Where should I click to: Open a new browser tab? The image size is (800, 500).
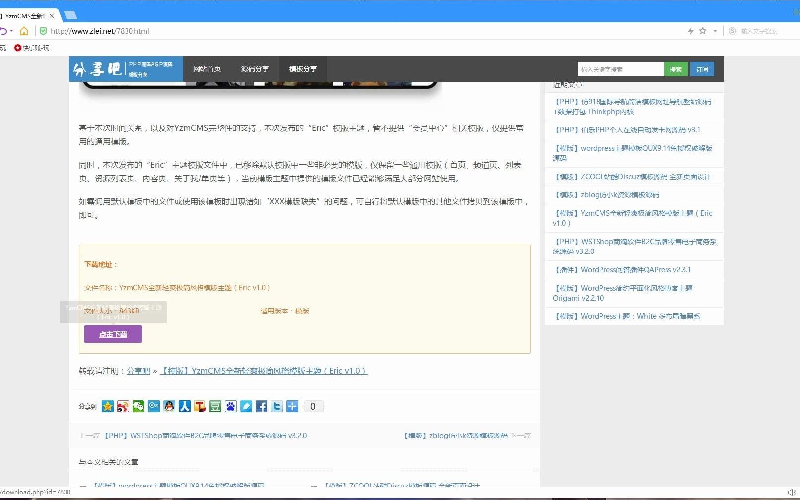pyautogui.click(x=70, y=15)
